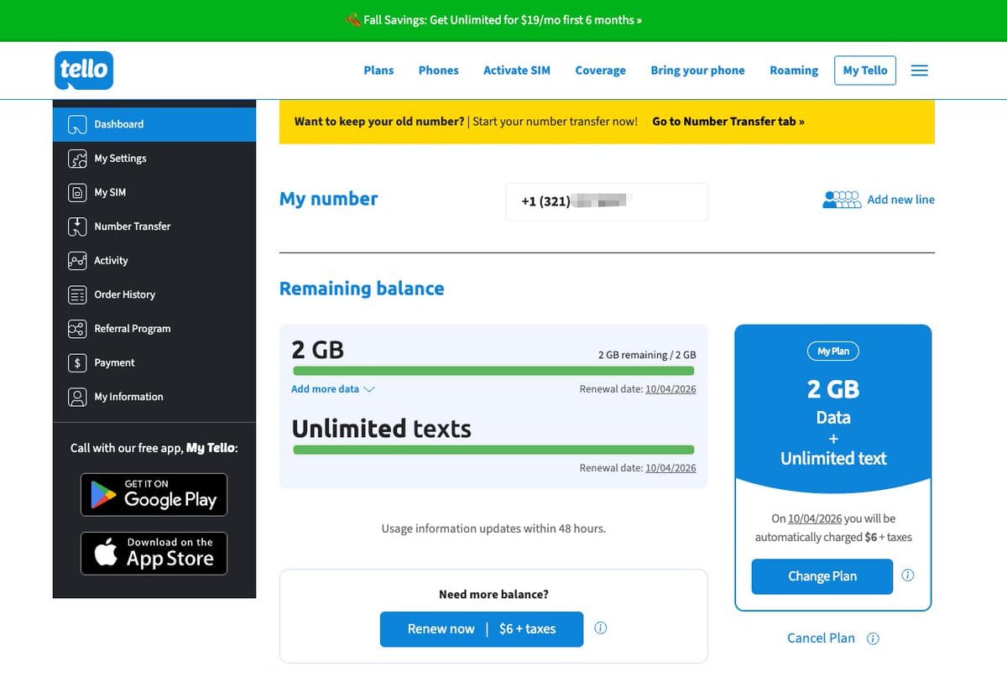Open Payment in sidebar
This screenshot has height=682, width=1007.
154,363
